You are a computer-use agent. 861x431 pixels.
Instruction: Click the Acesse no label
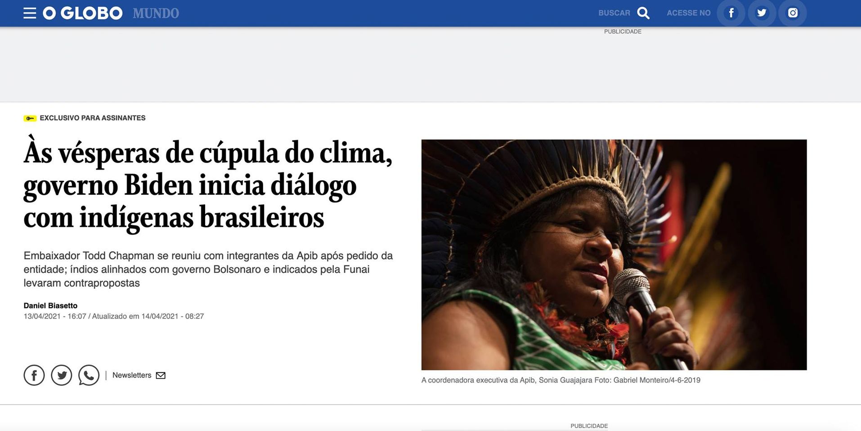(689, 13)
